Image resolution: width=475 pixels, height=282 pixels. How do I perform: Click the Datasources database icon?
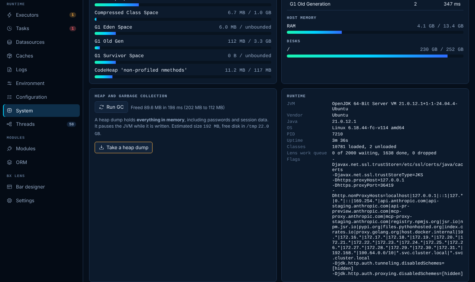point(9,42)
